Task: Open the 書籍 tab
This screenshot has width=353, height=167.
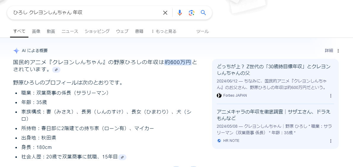Action: pyautogui.click(x=139, y=31)
